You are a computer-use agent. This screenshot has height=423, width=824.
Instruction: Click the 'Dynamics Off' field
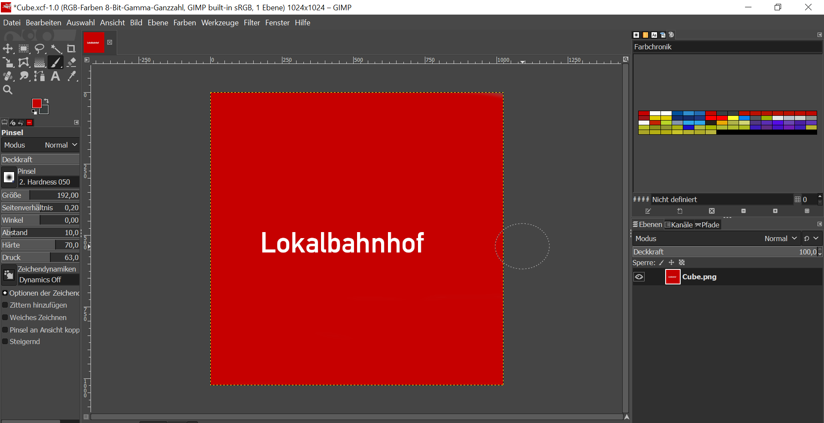(x=48, y=280)
